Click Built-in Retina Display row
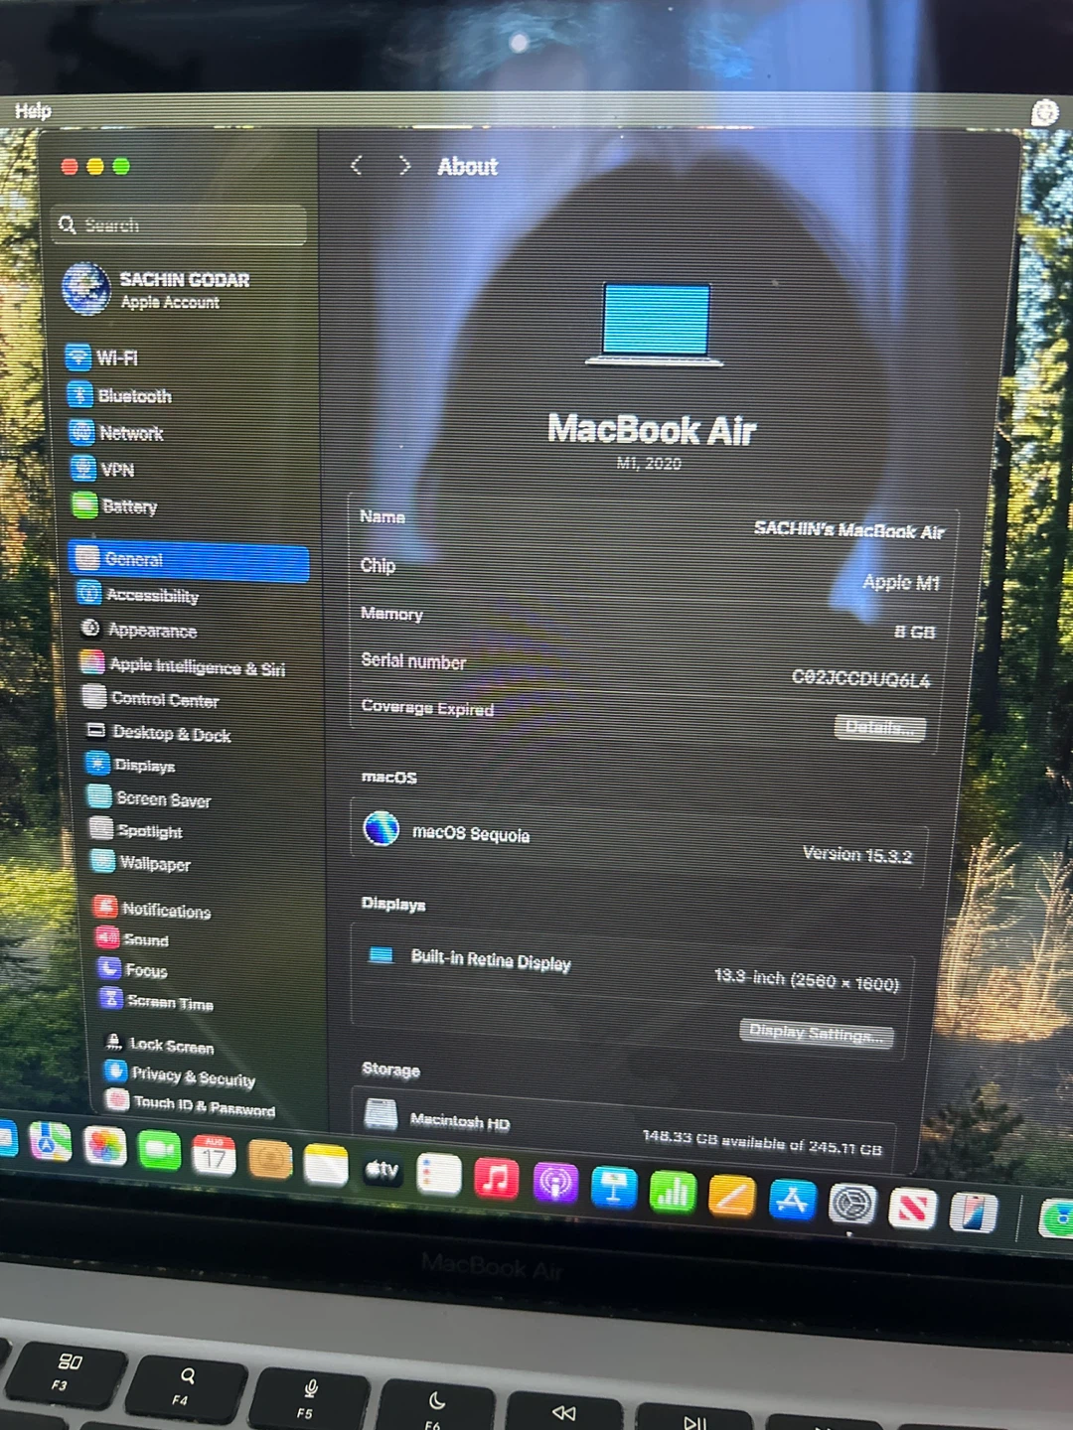This screenshot has width=1073, height=1430. (x=634, y=970)
